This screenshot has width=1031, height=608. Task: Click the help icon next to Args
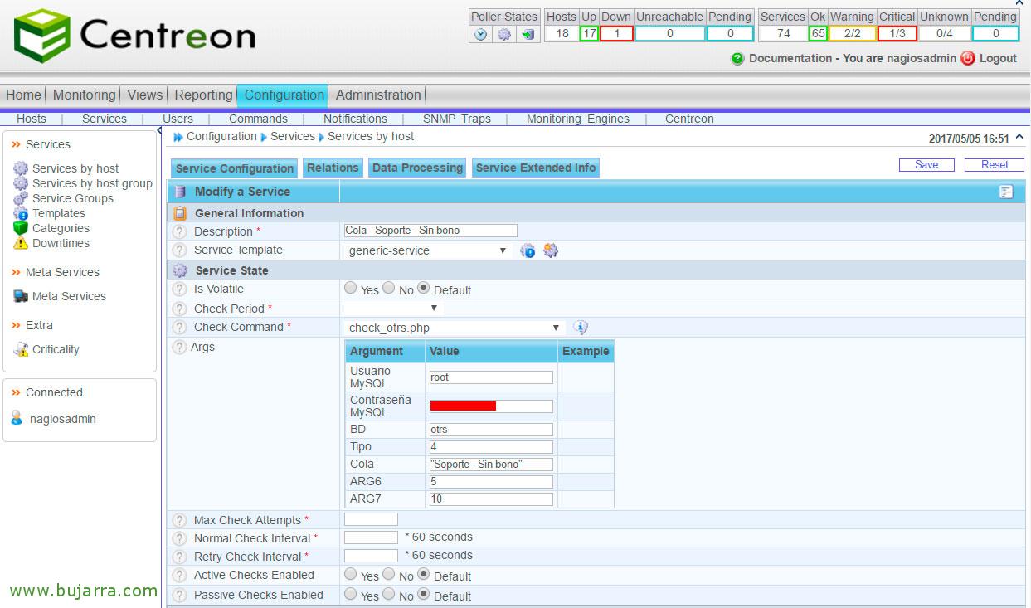pos(179,347)
